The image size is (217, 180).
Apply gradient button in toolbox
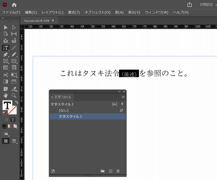click(x=10, y=126)
